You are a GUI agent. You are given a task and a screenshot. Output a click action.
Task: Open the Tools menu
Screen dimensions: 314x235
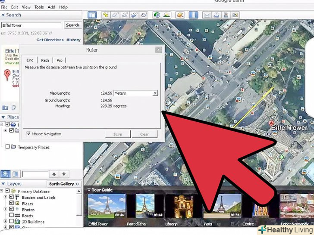coord(39,7)
